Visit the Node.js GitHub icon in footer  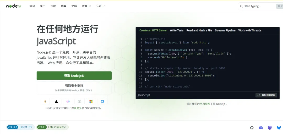[252, 128]
